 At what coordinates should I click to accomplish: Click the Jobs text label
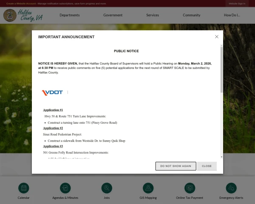(x=107, y=198)
